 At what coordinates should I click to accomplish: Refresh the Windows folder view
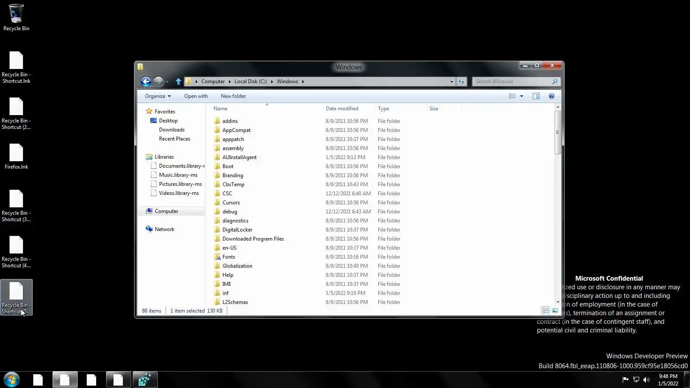click(x=461, y=81)
